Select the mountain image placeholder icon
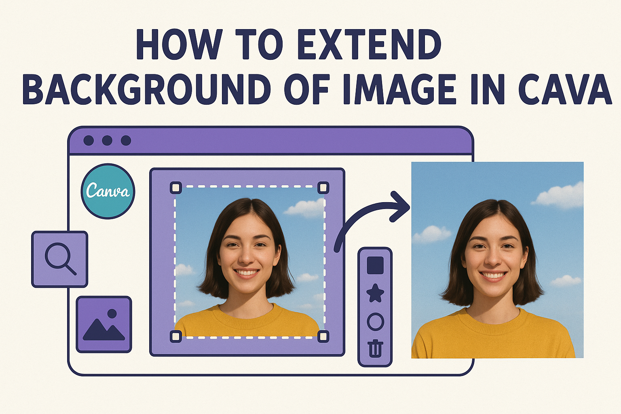Viewport: 621px width, 414px height. tap(104, 324)
